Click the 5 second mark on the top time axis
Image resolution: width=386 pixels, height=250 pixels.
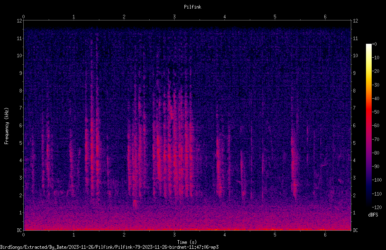tap(275, 17)
